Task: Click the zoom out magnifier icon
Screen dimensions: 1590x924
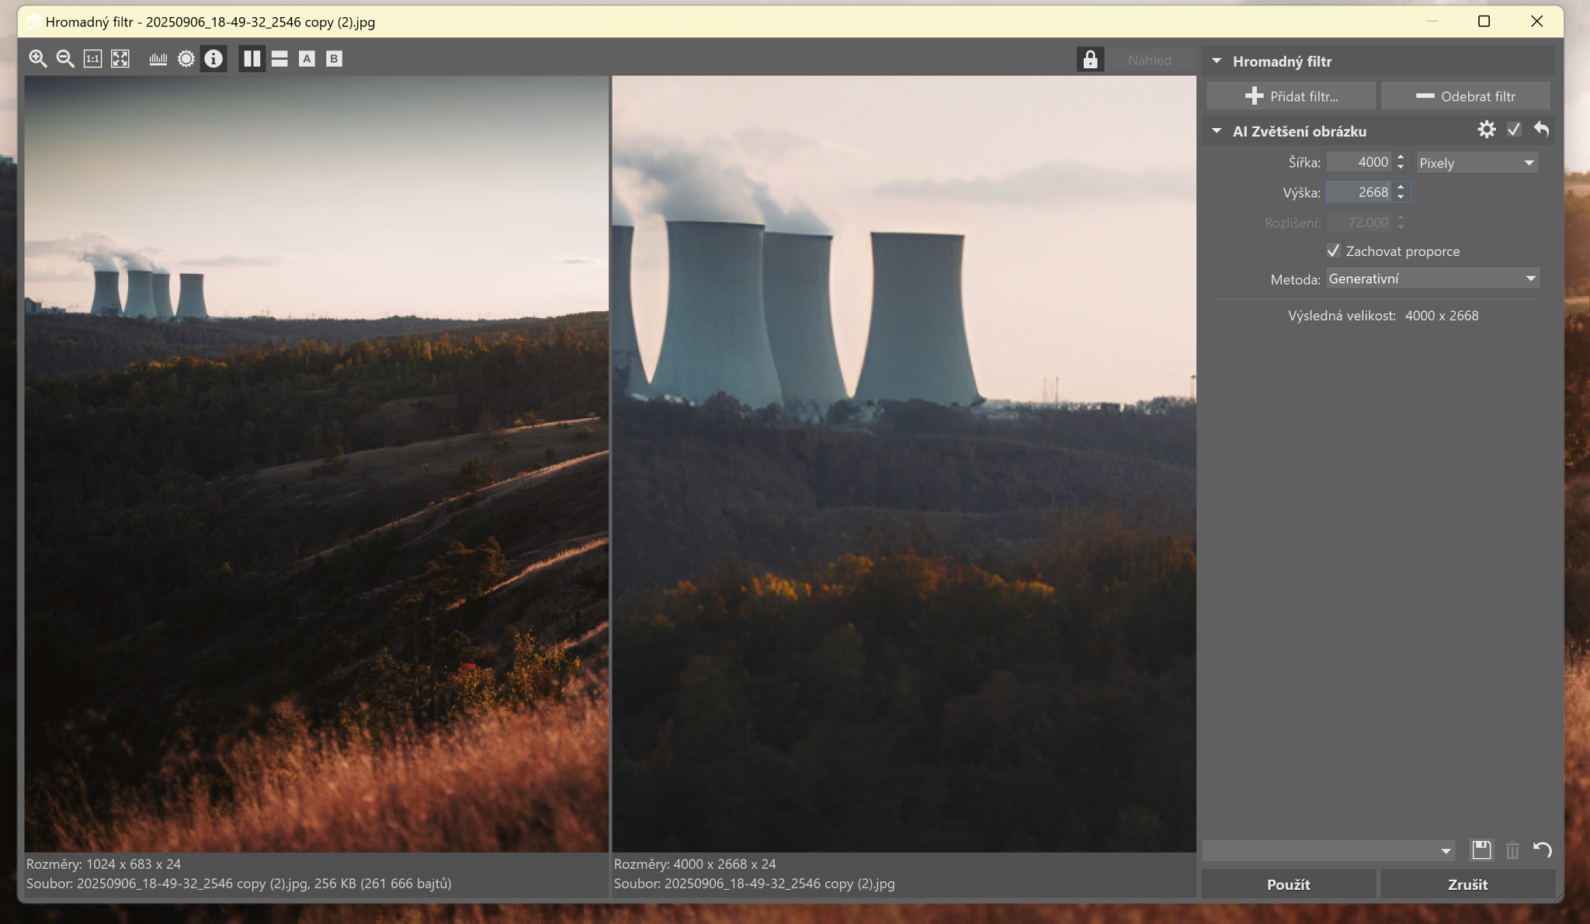Action: [65, 59]
